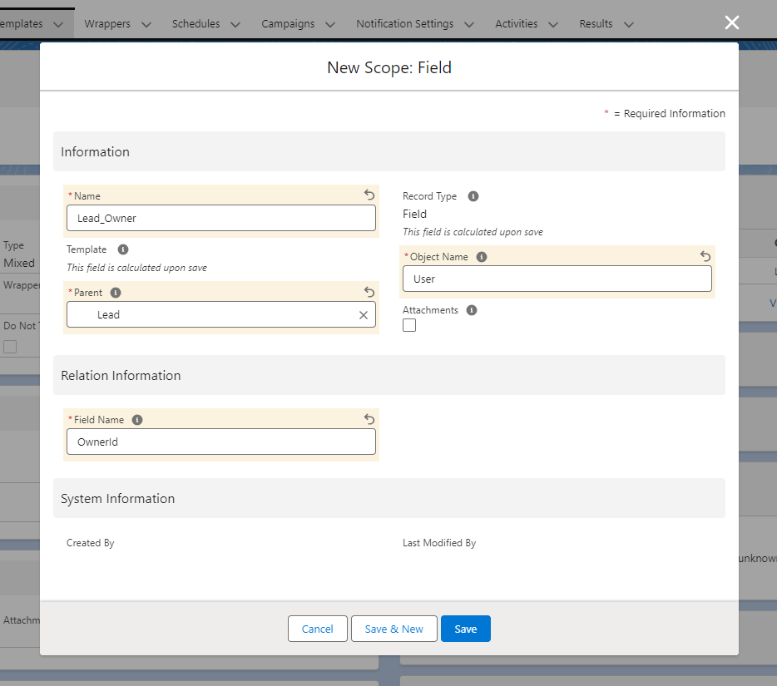Clear the Parent lookup value Lead
Image resolution: width=777 pixels, height=686 pixels.
click(x=363, y=315)
